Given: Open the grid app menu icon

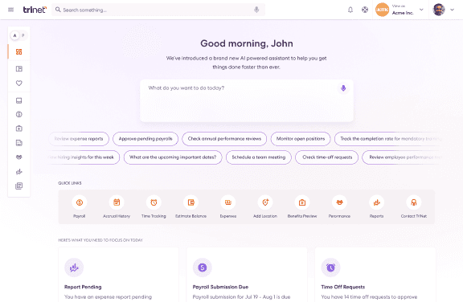Looking at the screenshot, I should tap(11, 10).
